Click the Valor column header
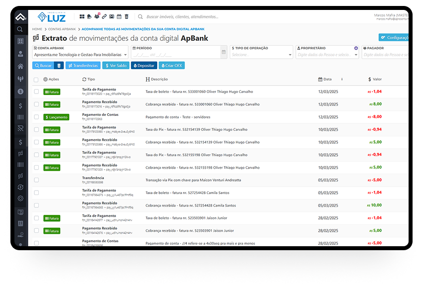This screenshot has height=288, width=423. pyautogui.click(x=375, y=79)
